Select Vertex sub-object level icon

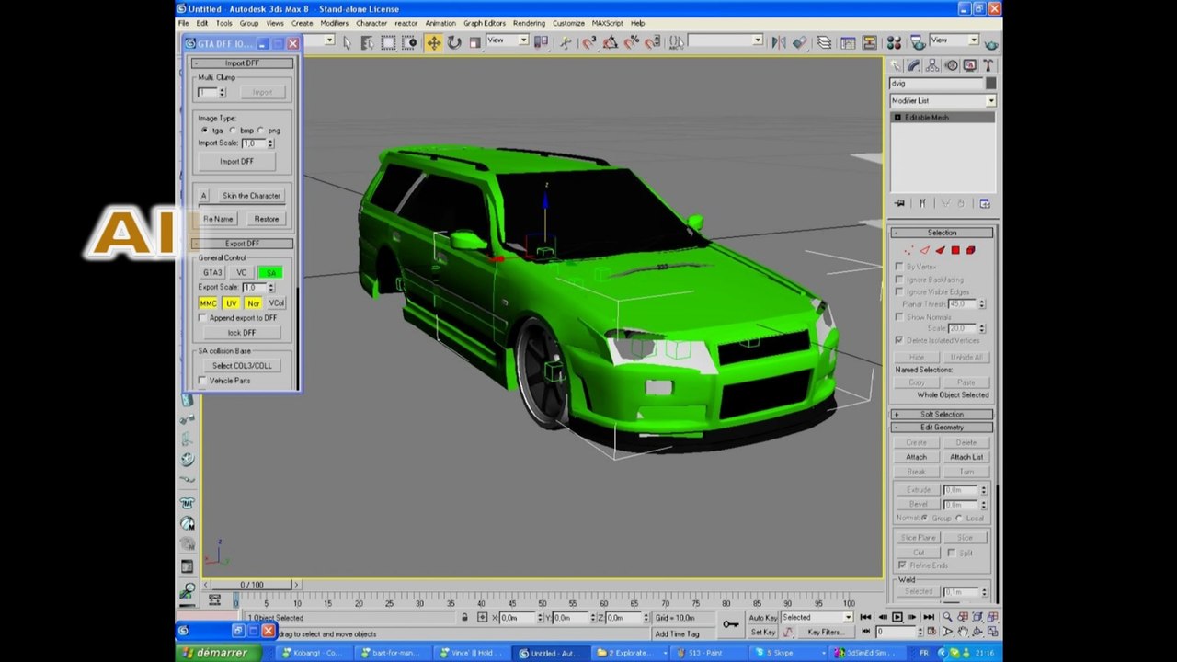pos(908,250)
